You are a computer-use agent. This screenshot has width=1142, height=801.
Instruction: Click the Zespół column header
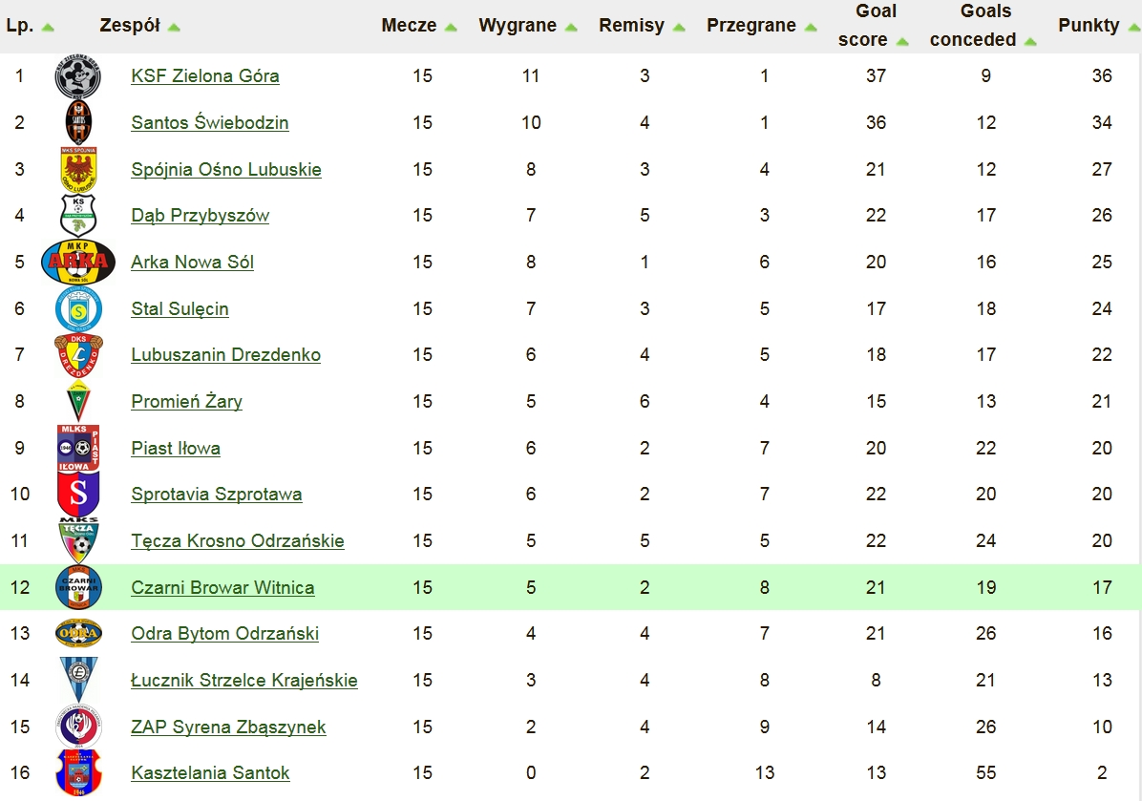coord(130,26)
